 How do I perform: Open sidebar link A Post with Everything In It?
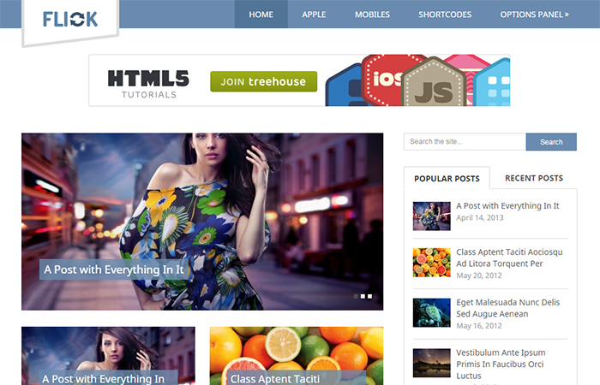[507, 206]
